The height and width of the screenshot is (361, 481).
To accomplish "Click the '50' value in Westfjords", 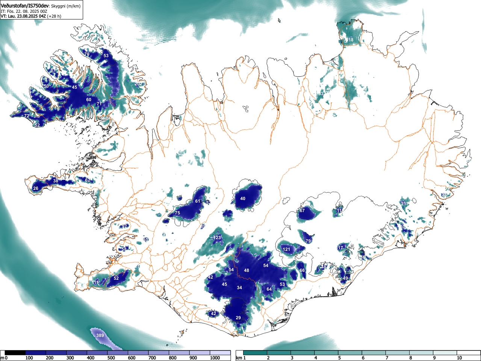I will coord(46,86).
